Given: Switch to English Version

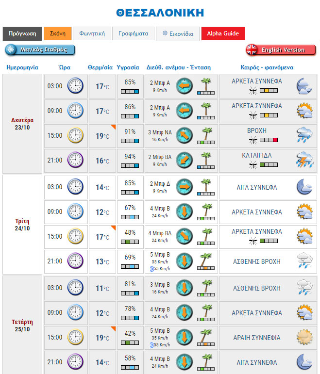Looking at the screenshot, I should pyautogui.click(x=281, y=50).
